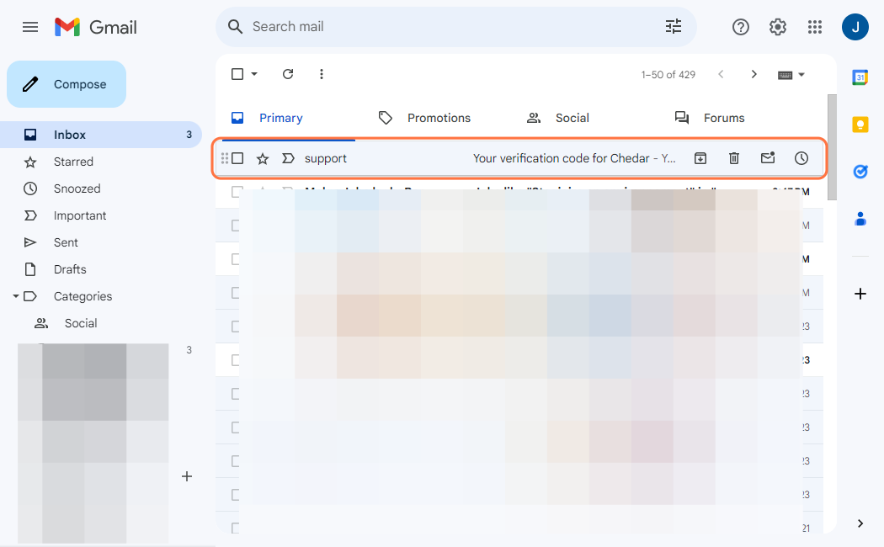Open the select dropdown arrow
Viewport: 884px width, 547px height.
254,74
